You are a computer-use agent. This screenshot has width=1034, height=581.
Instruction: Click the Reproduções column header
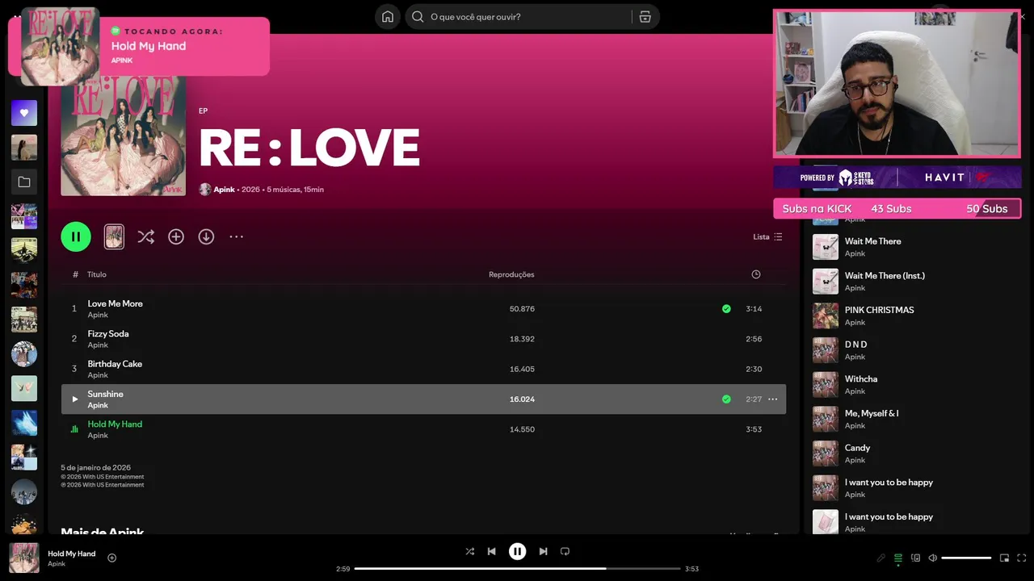[511, 274]
